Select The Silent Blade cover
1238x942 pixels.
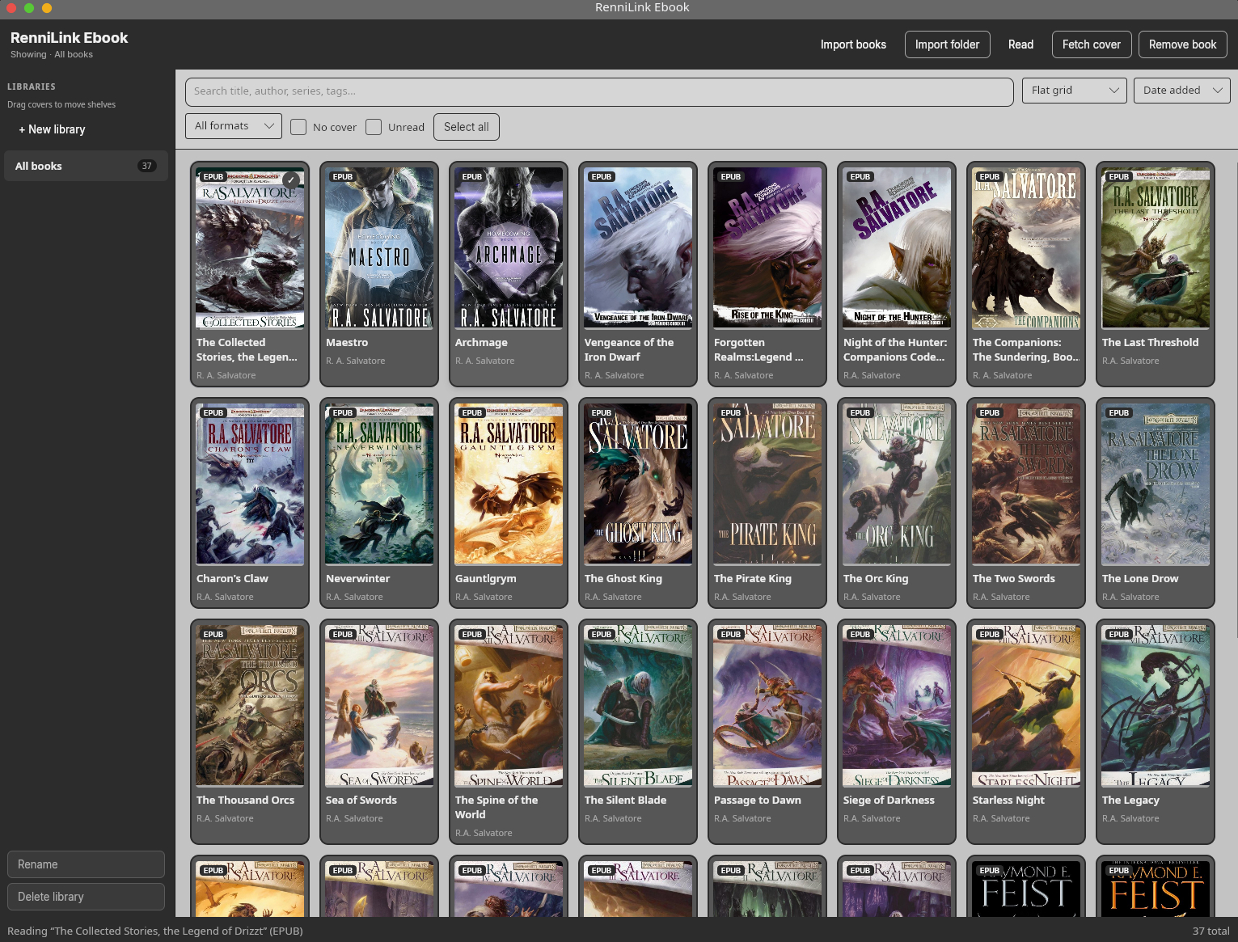click(638, 706)
